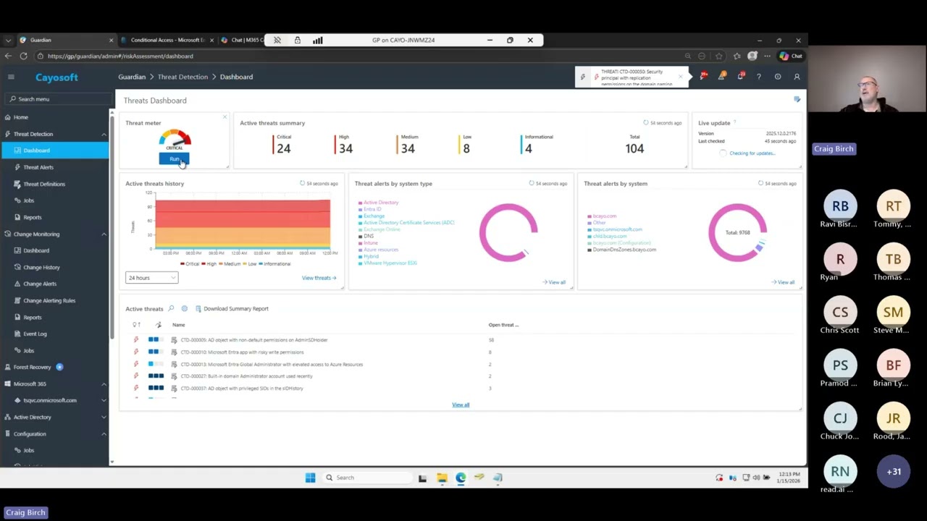Collapse the Threat Detection section

point(104,134)
